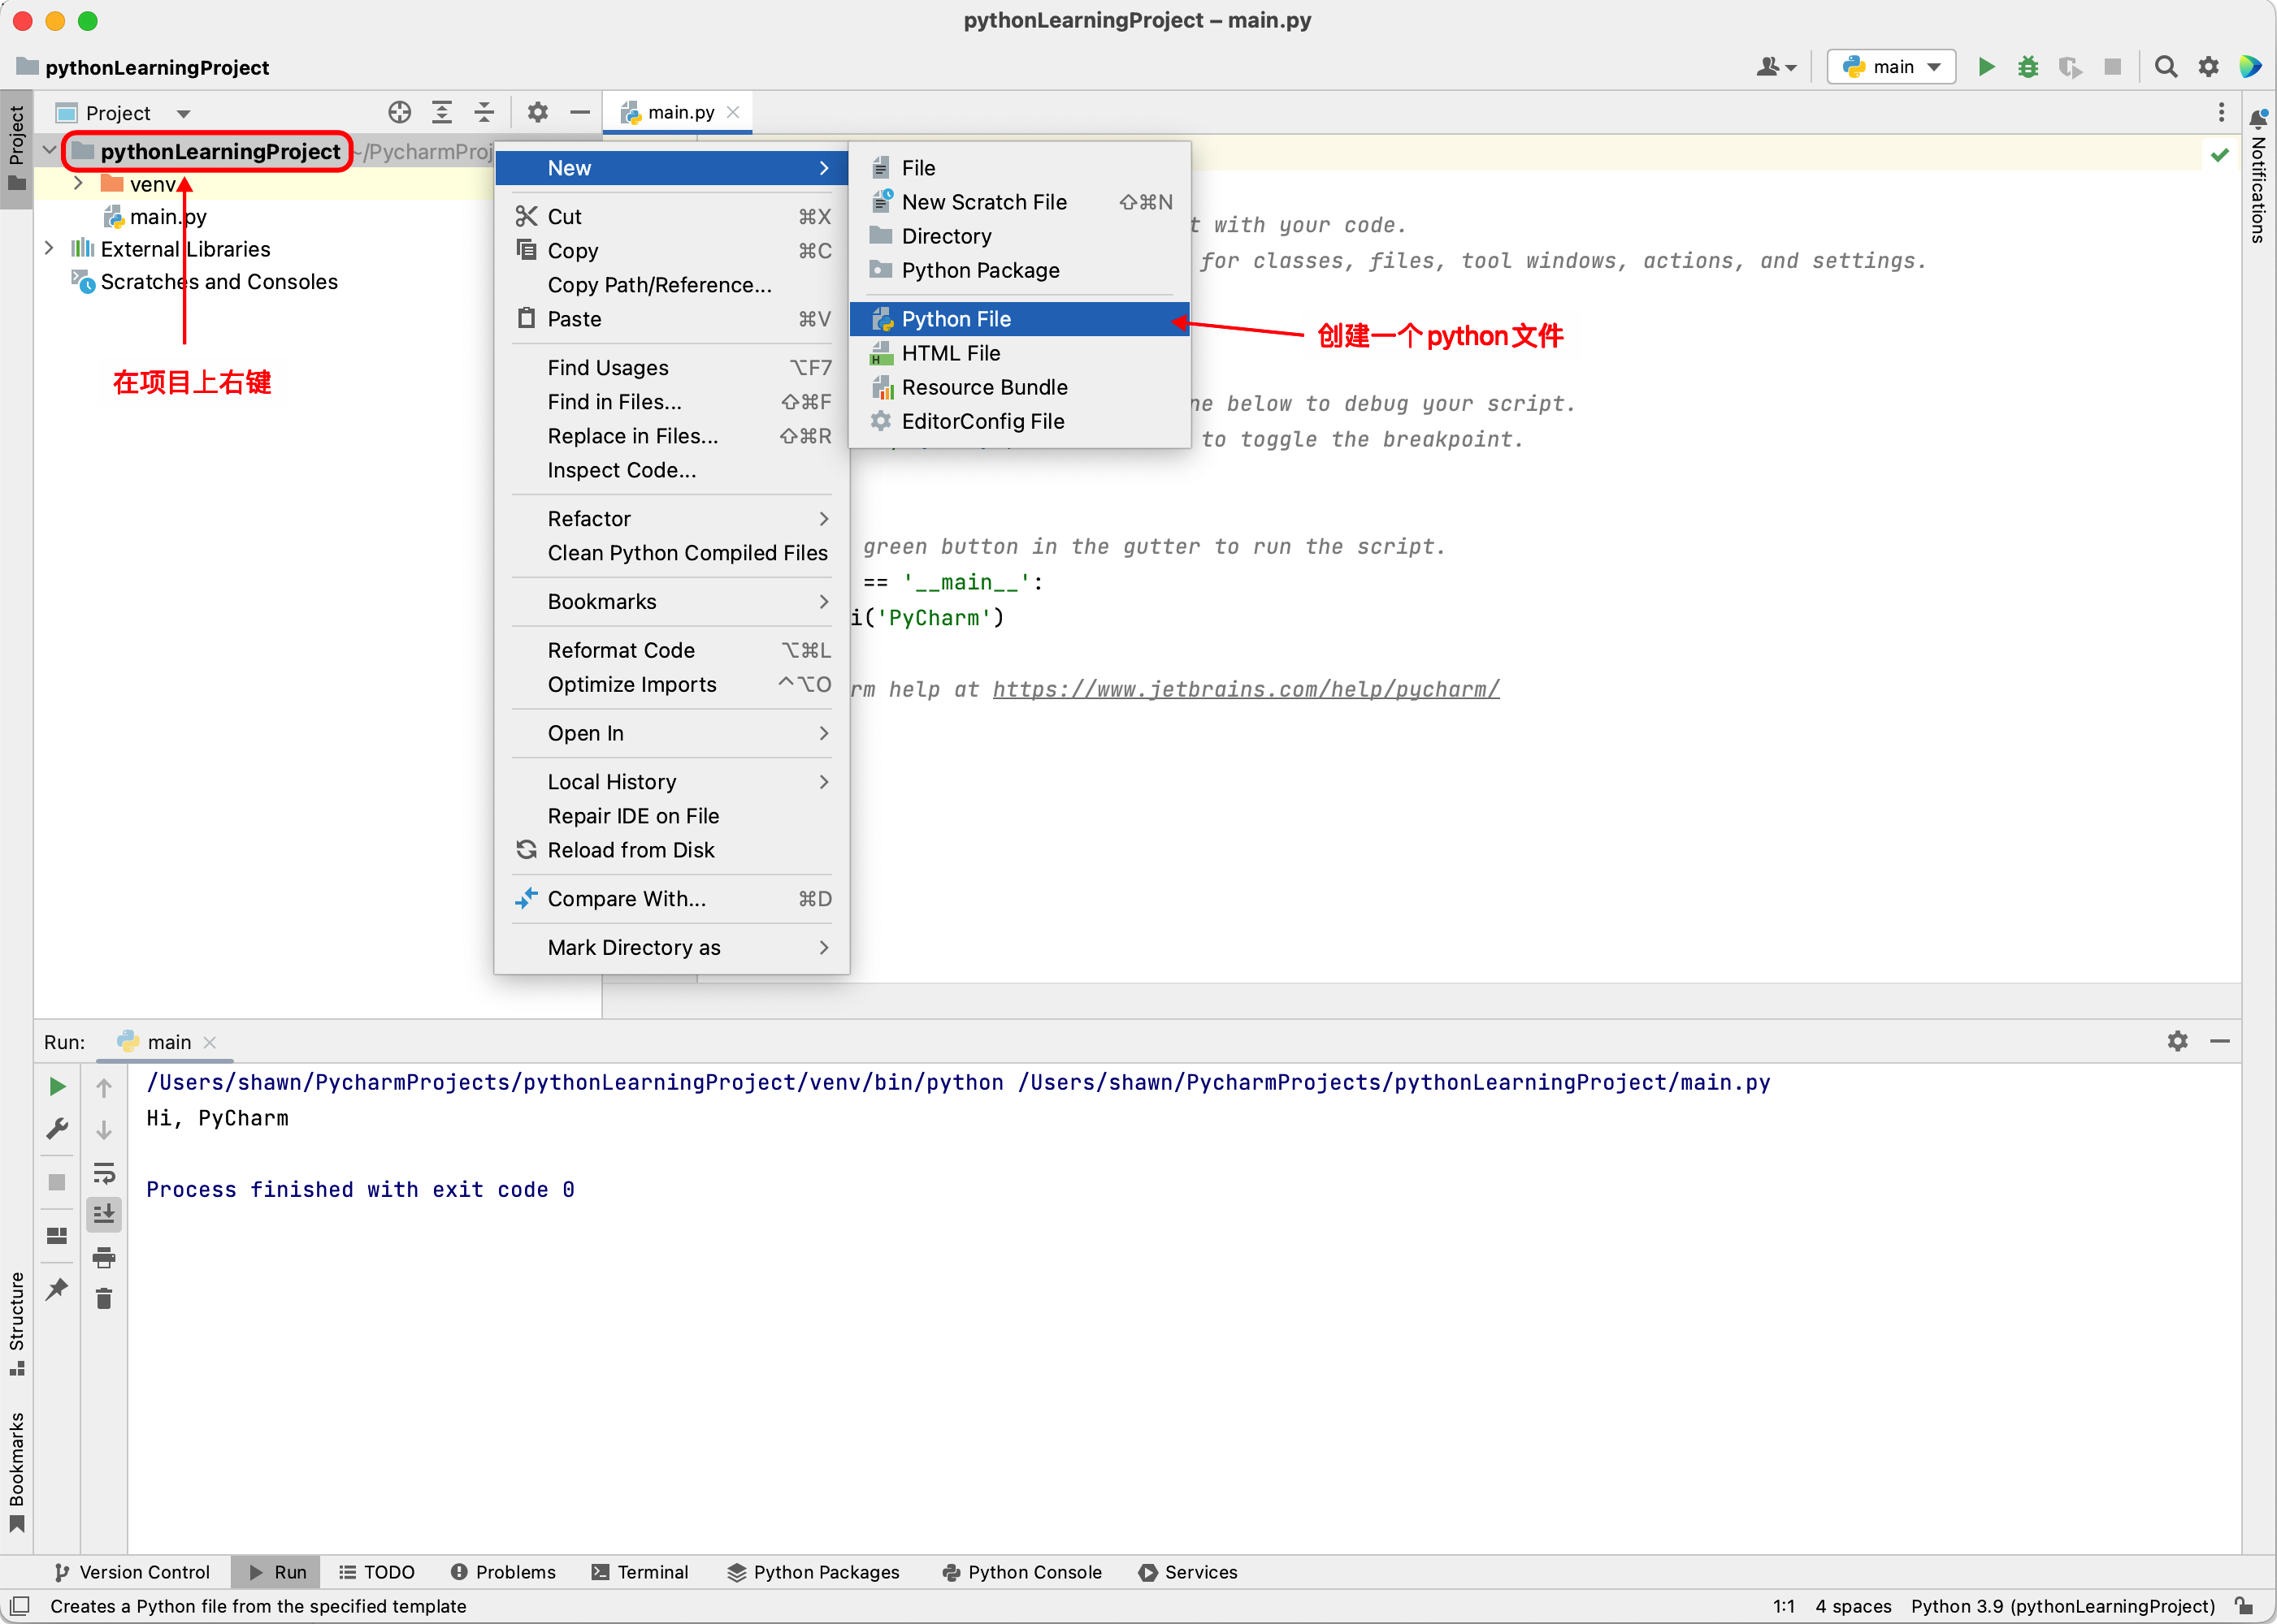Viewport: 2277px width, 1624px height.
Task: Choose Reformat Code from context menu
Action: [621, 650]
